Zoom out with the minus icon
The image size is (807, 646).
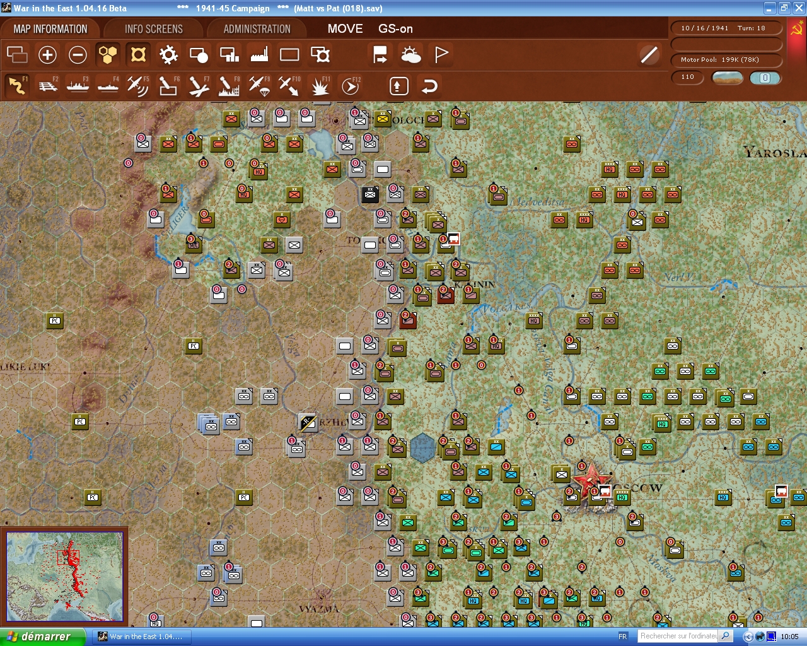click(x=78, y=55)
